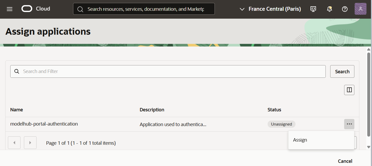Click inside the Search and Filter input field
372x166 pixels.
coord(105,71)
